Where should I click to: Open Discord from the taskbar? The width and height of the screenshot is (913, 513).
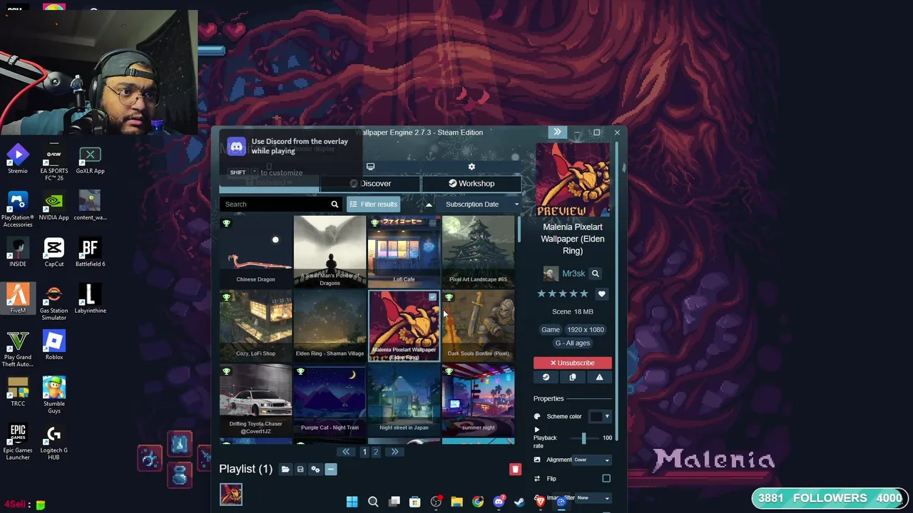(x=499, y=502)
